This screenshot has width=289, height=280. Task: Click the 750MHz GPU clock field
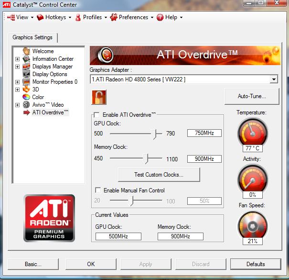pyautogui.click(x=204, y=133)
